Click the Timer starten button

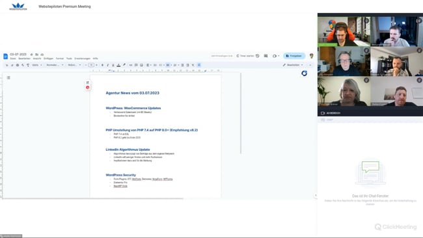[245, 56]
